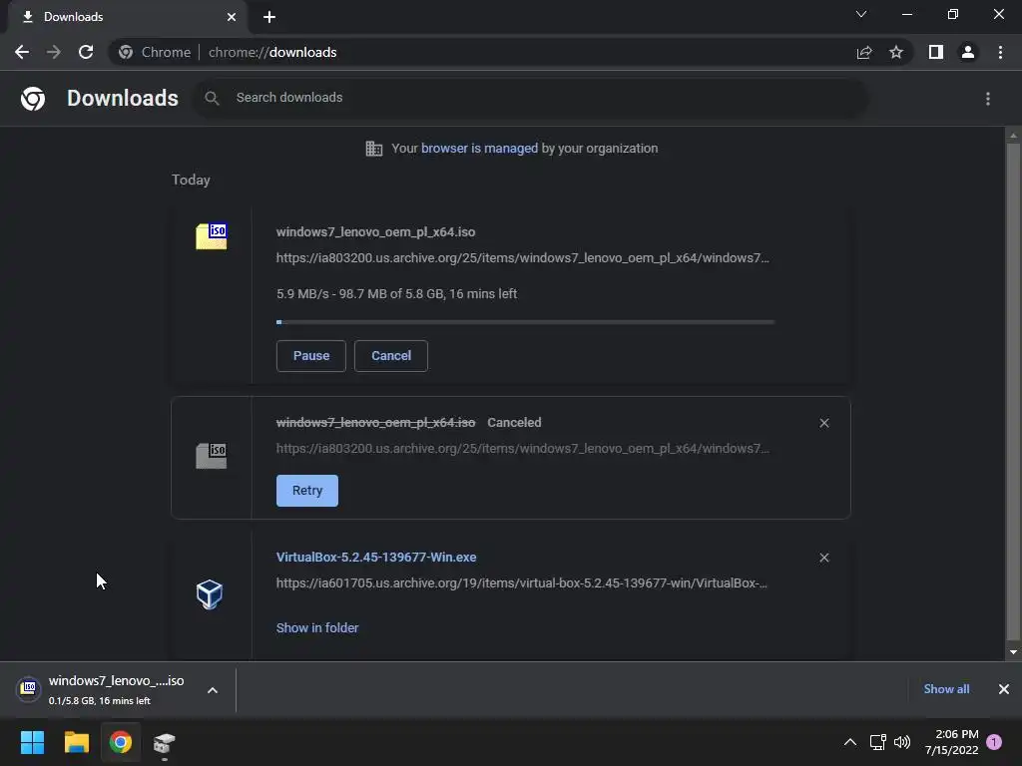Open a new tab with the plus button
This screenshot has height=766, width=1022.
tap(269, 17)
